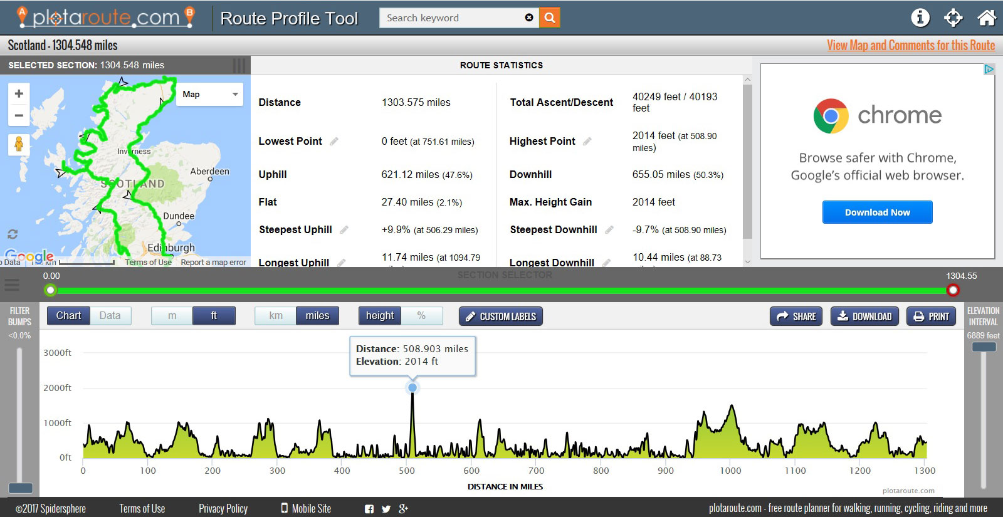Open the Map type dropdown
The width and height of the screenshot is (1003, 517).
(x=209, y=95)
